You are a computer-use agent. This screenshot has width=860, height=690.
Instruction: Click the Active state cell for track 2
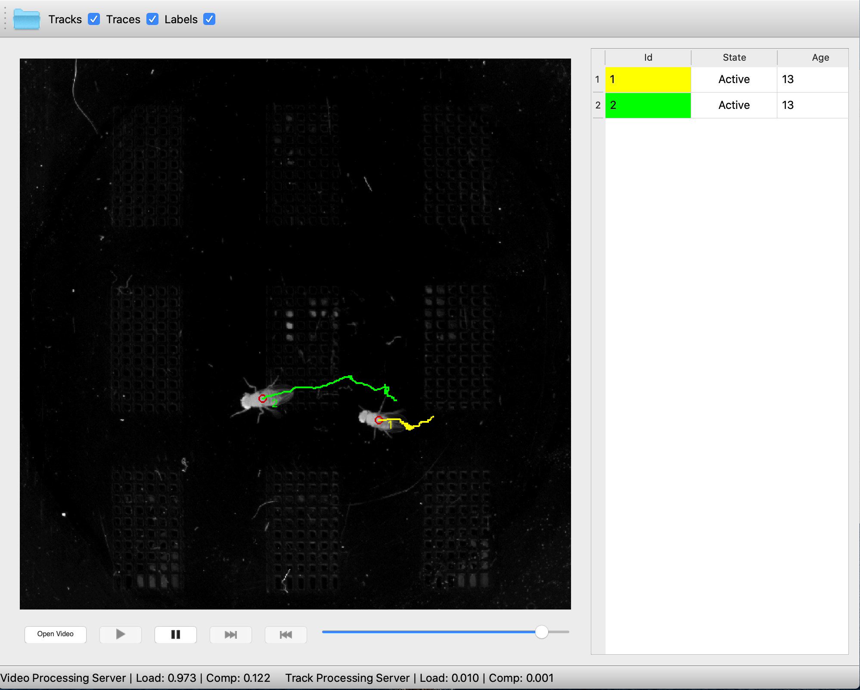[734, 105]
